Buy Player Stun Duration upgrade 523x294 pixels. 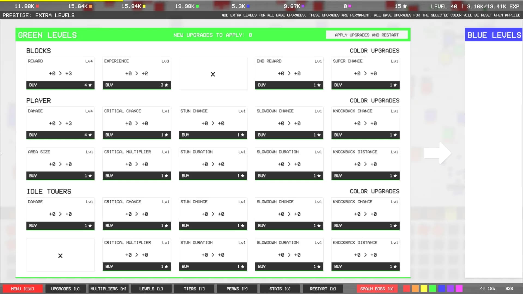tap(213, 176)
